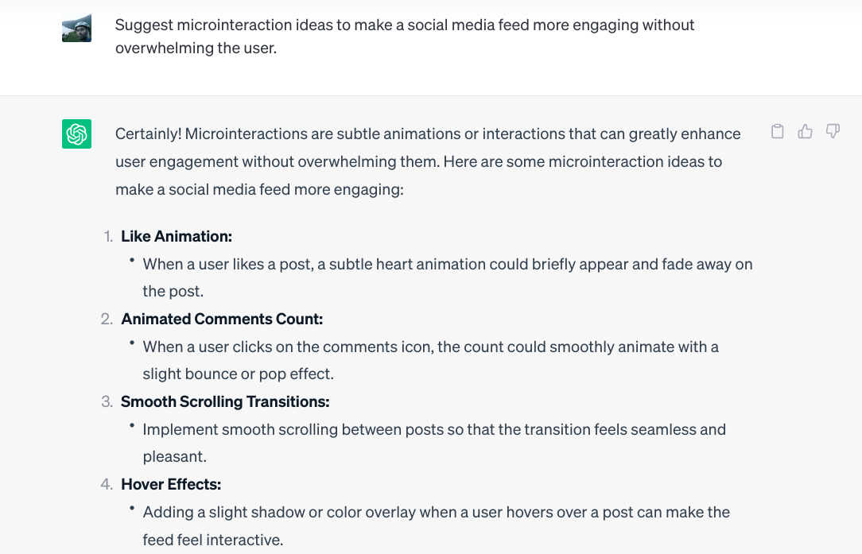Image resolution: width=862 pixels, height=554 pixels.
Task: Click the Hover Effects heading
Action: 170,484
